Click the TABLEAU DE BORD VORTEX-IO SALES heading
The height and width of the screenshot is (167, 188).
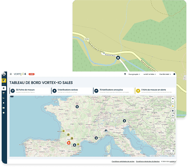pos(41,83)
